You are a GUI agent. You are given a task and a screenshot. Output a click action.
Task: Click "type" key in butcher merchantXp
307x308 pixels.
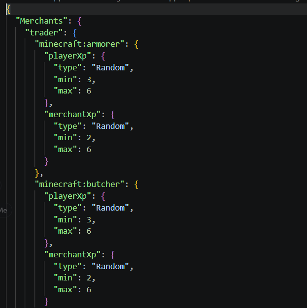coord(68,267)
